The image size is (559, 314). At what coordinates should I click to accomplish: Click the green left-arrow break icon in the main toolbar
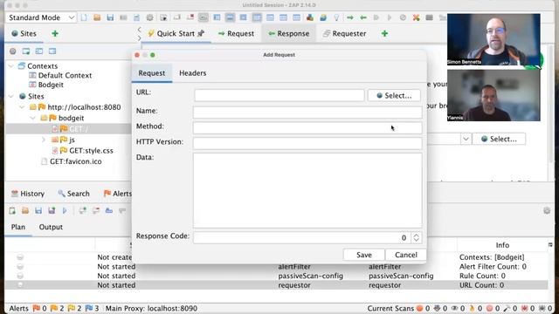pos(363,17)
